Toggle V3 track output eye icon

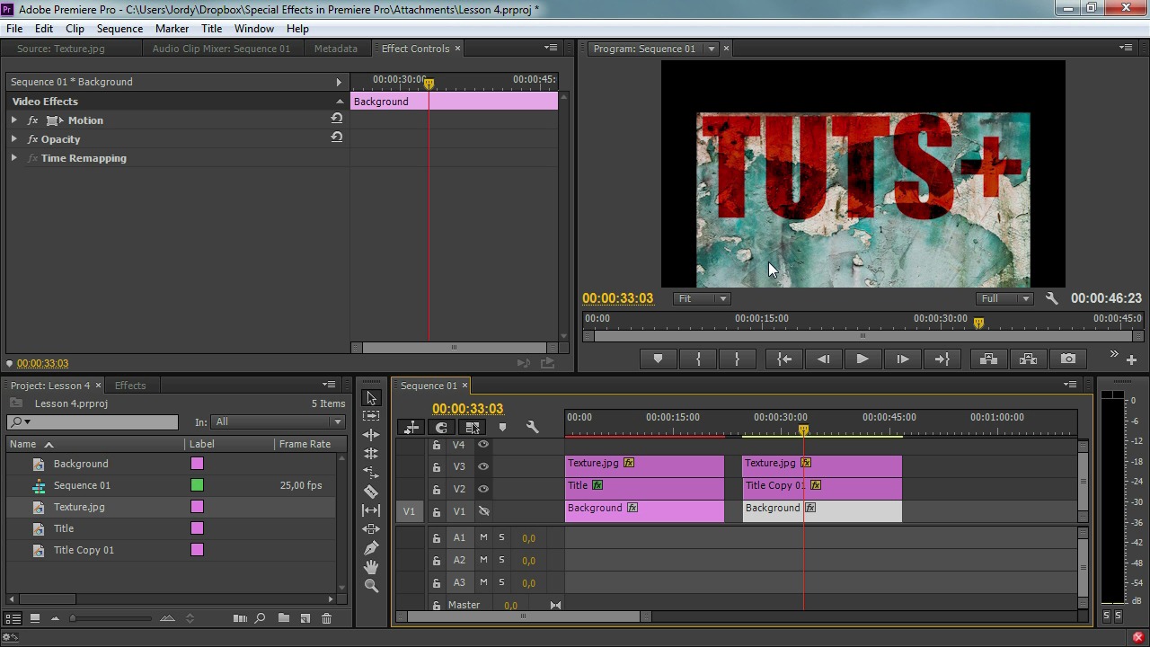pos(483,466)
